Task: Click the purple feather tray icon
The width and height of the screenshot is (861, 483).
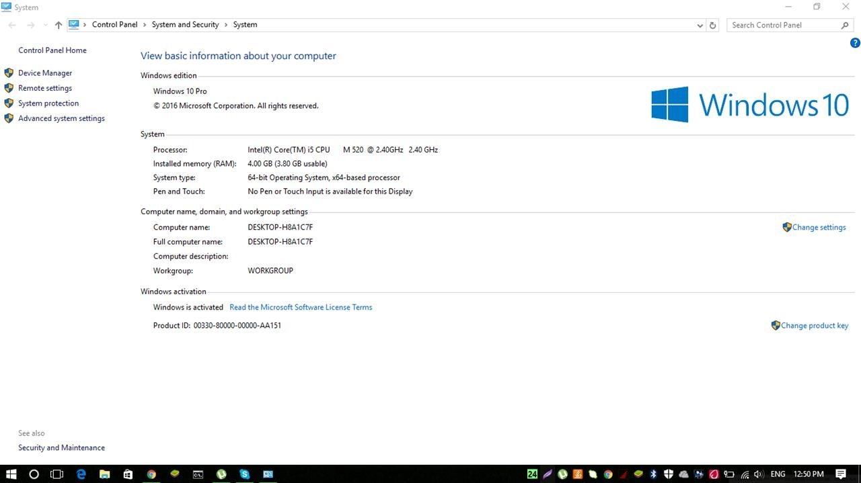Action: pyautogui.click(x=548, y=474)
